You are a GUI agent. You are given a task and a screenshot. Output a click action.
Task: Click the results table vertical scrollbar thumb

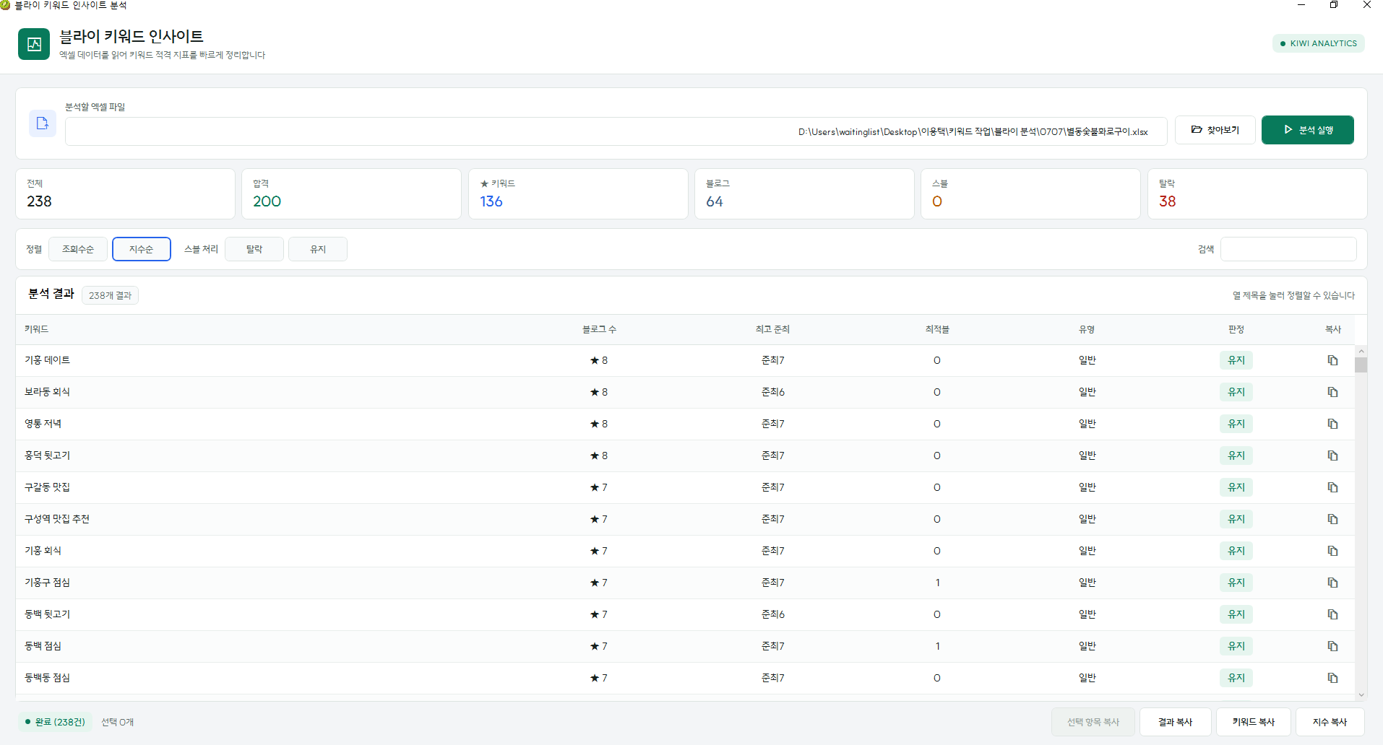tap(1361, 365)
